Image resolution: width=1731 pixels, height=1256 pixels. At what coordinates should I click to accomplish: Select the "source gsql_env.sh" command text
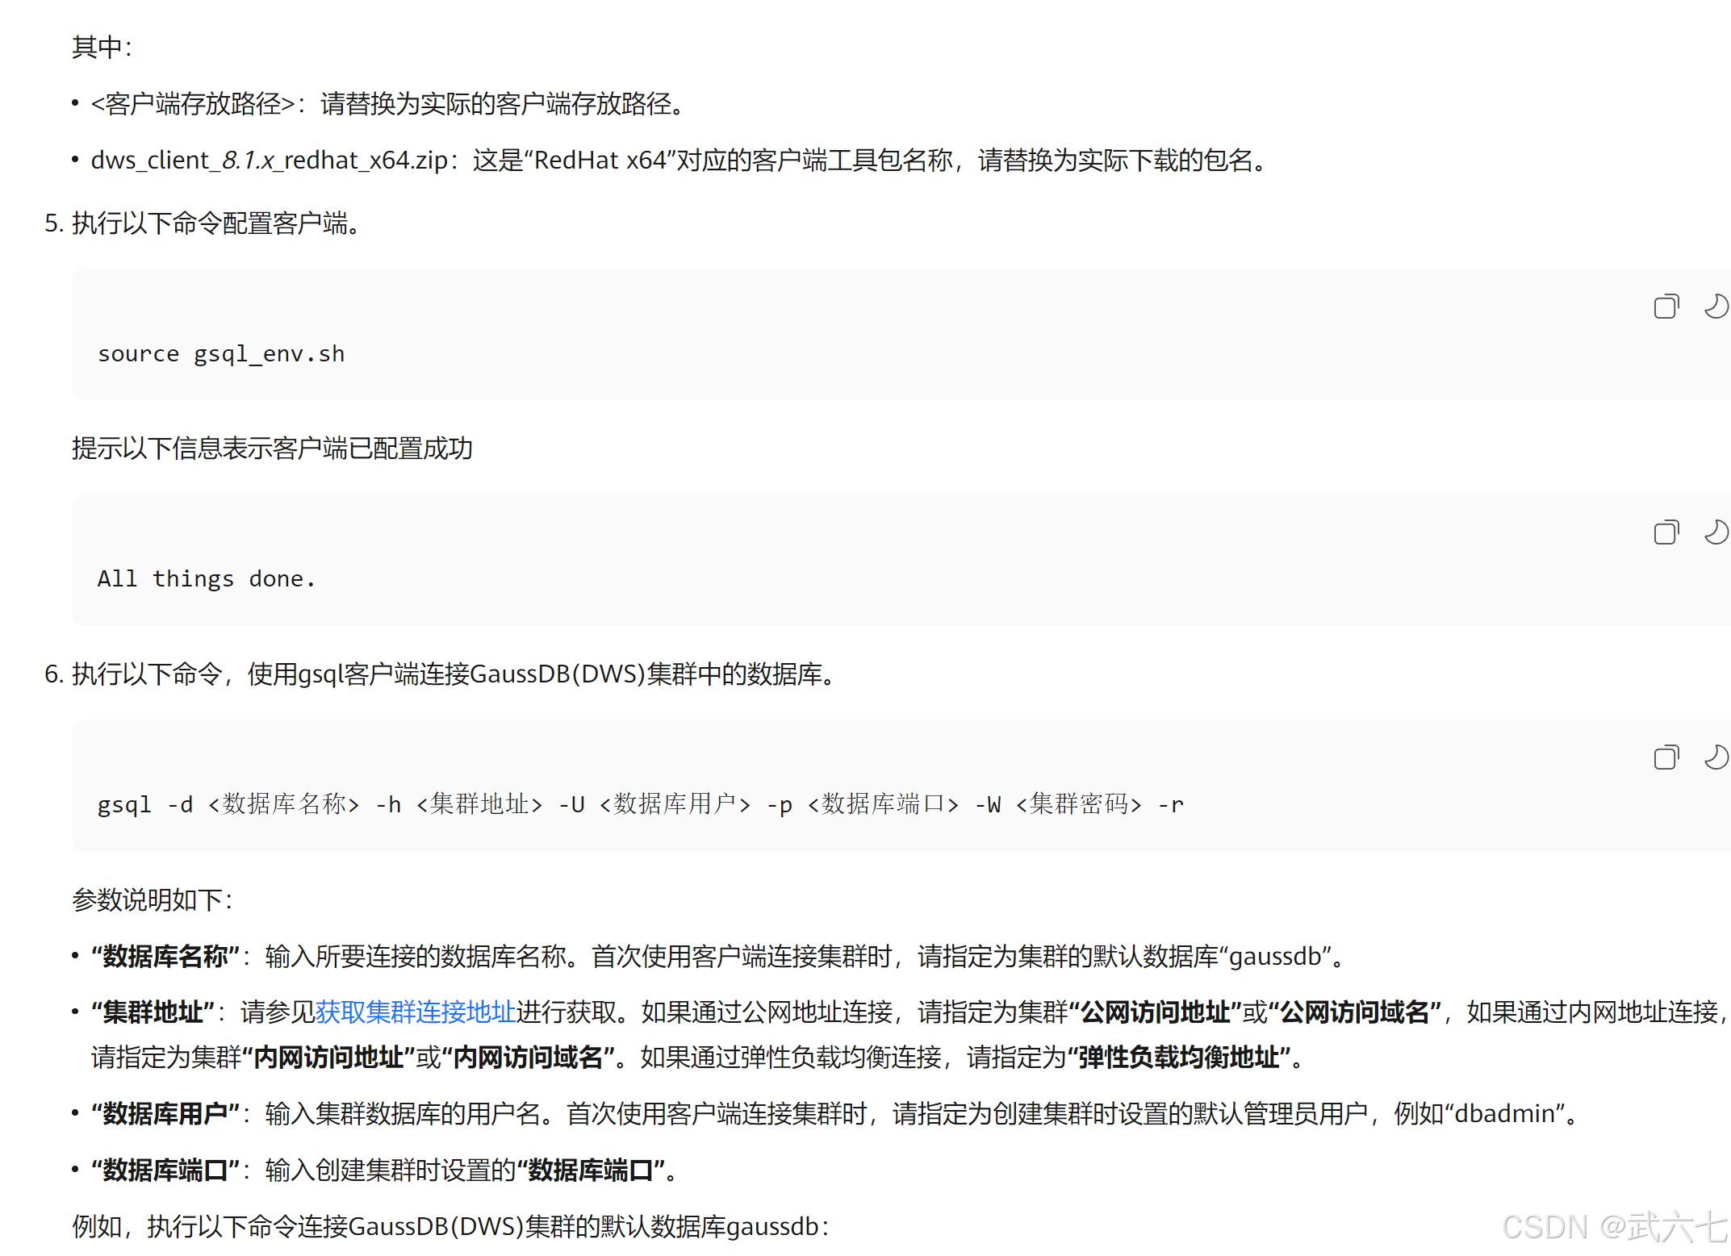pos(221,353)
